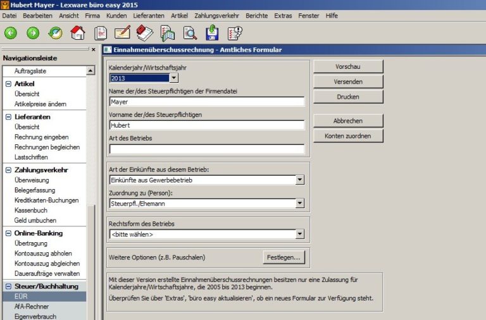Collapse the Online-Banking section
Screen dimensions: 486x320
coord(8,233)
